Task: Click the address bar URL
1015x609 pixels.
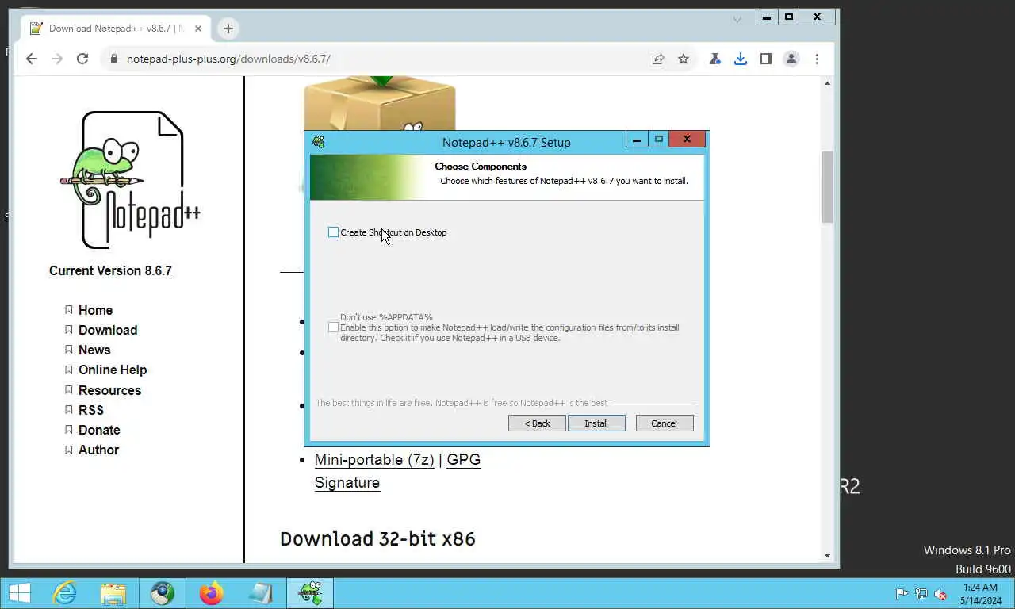Action: (228, 59)
